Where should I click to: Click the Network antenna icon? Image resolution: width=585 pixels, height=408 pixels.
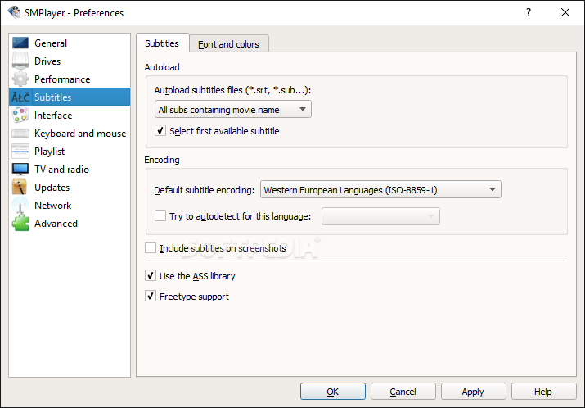tap(20, 205)
